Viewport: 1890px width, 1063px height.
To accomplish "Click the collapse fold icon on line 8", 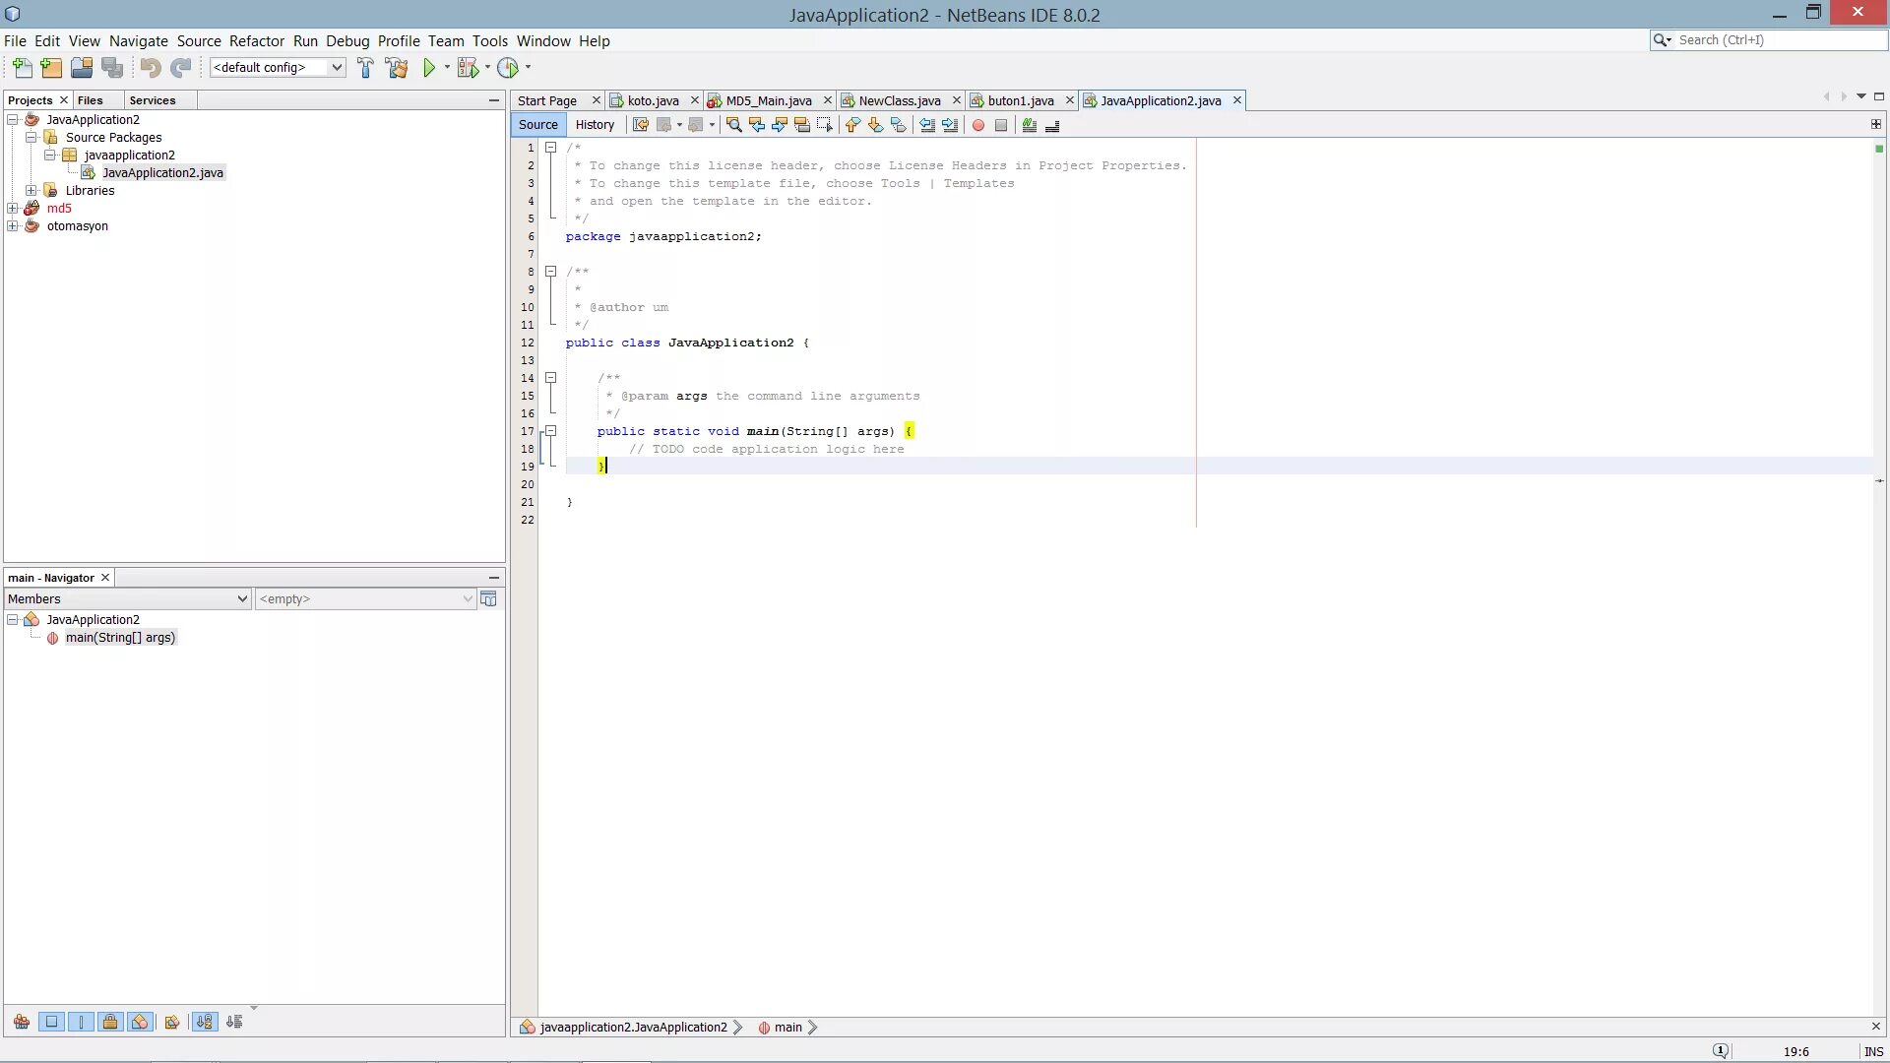I will point(549,270).
